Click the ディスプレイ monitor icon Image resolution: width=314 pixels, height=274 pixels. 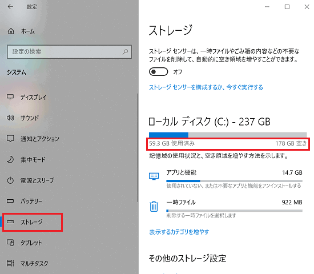[x=10, y=97]
